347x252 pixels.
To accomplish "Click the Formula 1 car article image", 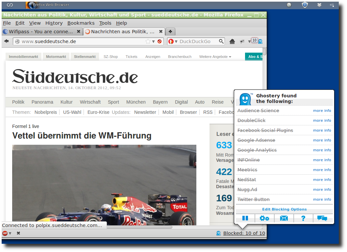I will pos(104,185).
